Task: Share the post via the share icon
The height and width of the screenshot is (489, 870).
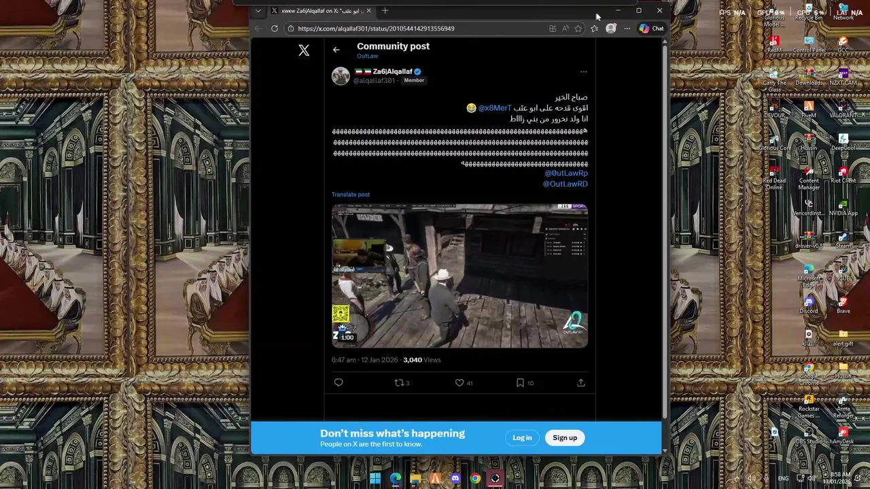Action: pos(580,382)
